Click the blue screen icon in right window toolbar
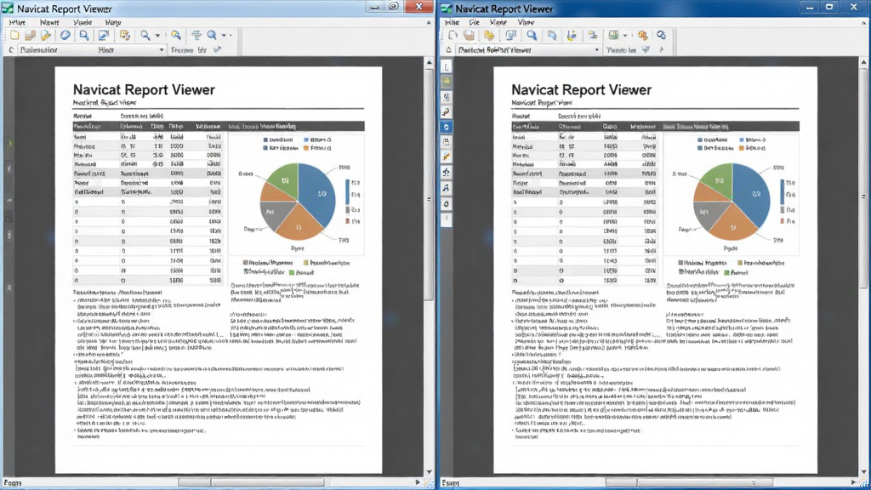The width and height of the screenshot is (871, 490). pyautogui.click(x=511, y=35)
